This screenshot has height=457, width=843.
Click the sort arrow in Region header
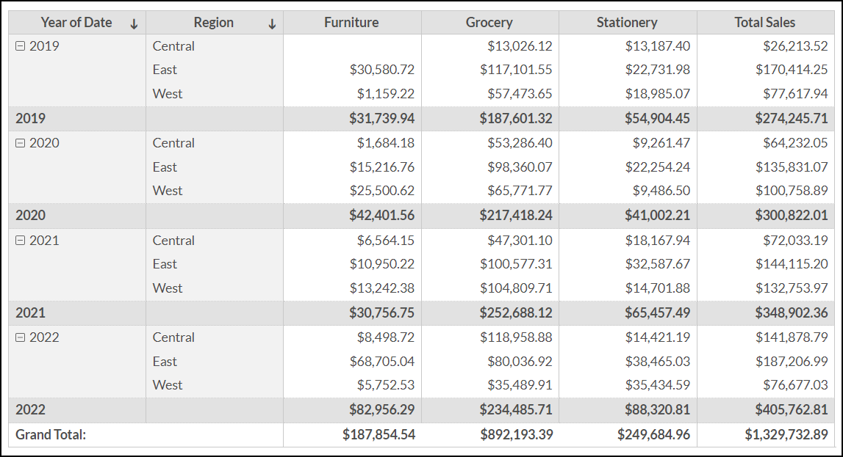(272, 23)
